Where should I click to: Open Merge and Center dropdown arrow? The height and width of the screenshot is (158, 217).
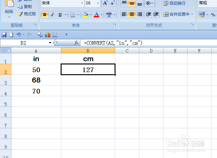click(192, 14)
